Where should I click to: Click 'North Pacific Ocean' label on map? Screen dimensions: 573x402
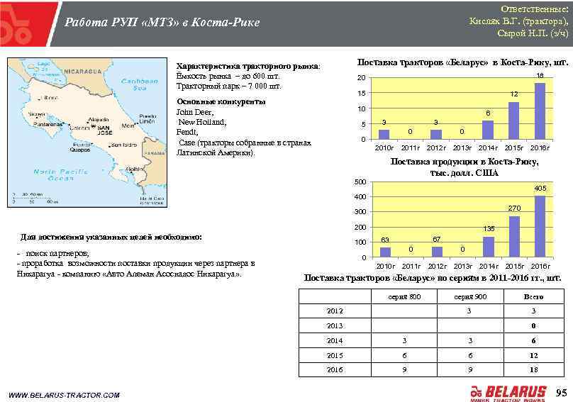(61, 174)
